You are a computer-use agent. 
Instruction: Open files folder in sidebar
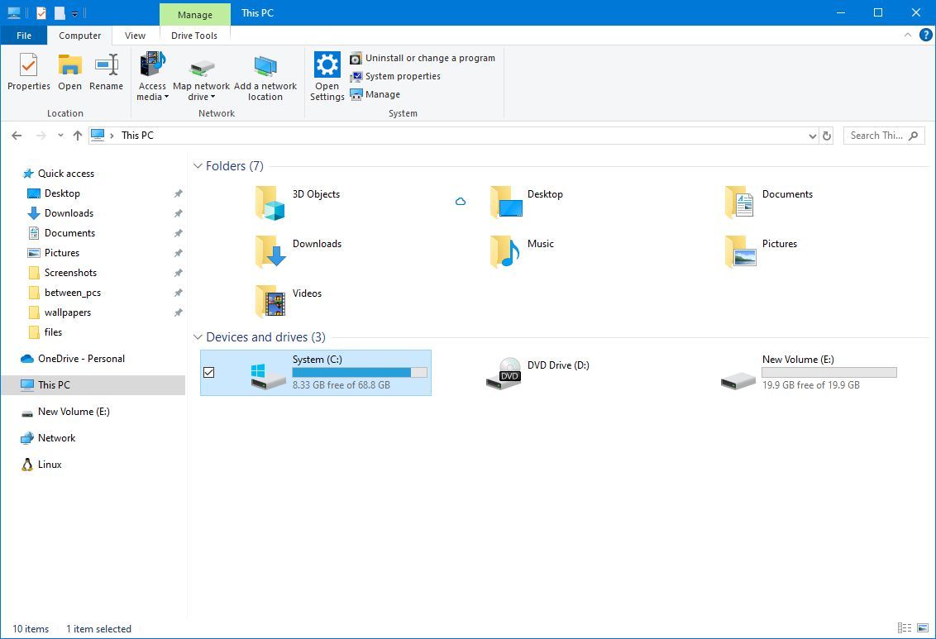click(x=53, y=331)
